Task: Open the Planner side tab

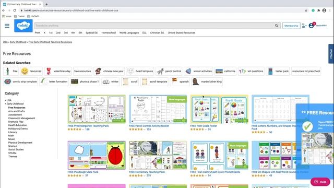Action: tap(331, 54)
